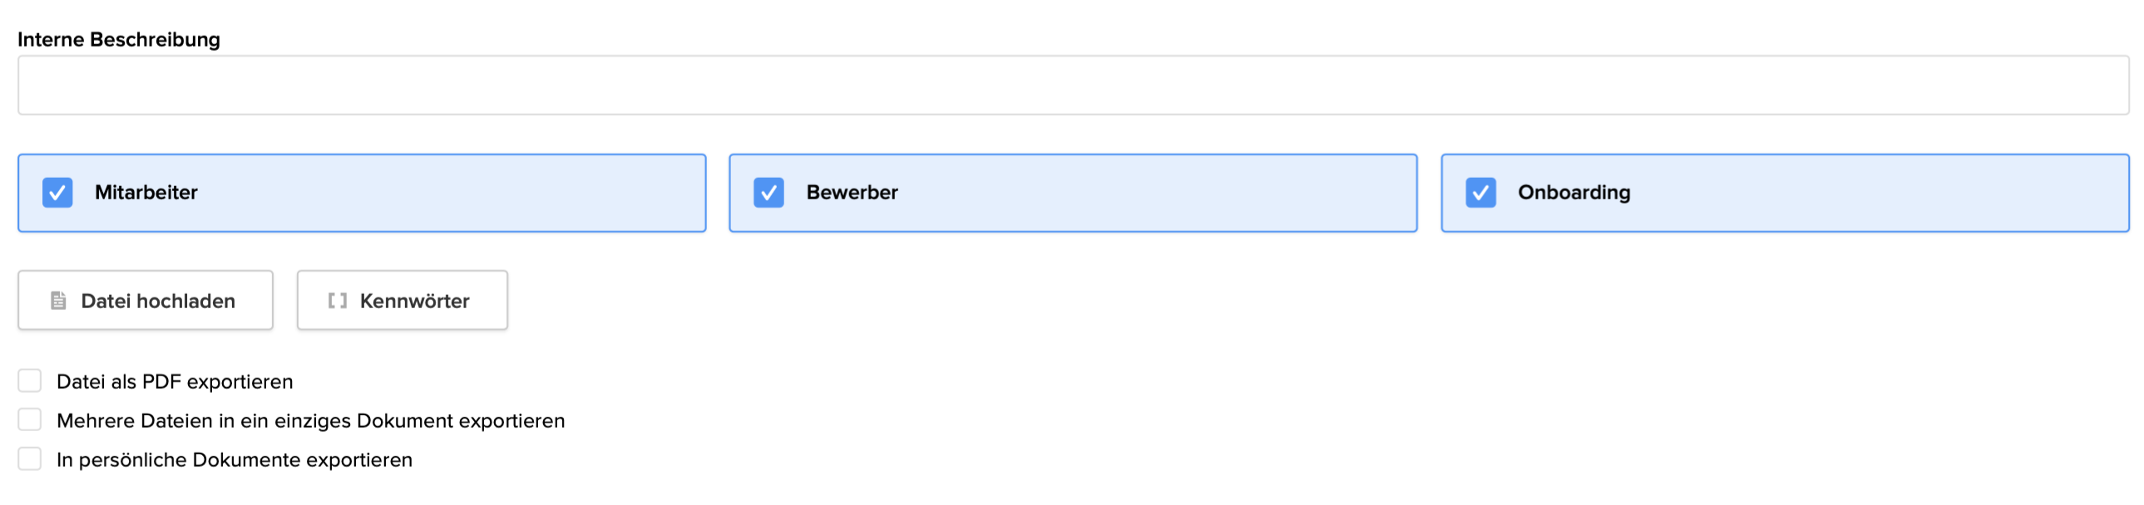Click the blue checkmark icon for Bewerber
Screen dimensions: 2144x505
[x=768, y=192]
